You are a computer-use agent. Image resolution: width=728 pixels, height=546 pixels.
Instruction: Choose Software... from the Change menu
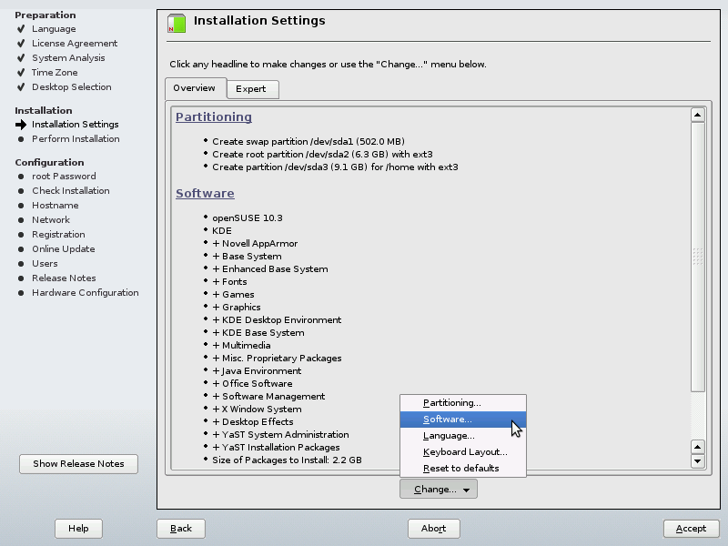click(463, 420)
